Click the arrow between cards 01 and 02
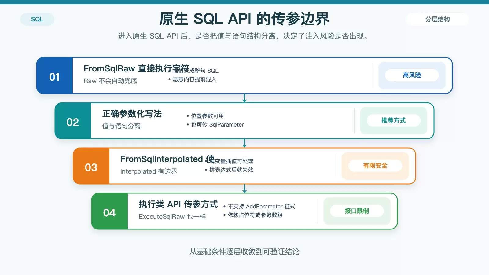Viewport: 489px width, 275px height. point(244,98)
